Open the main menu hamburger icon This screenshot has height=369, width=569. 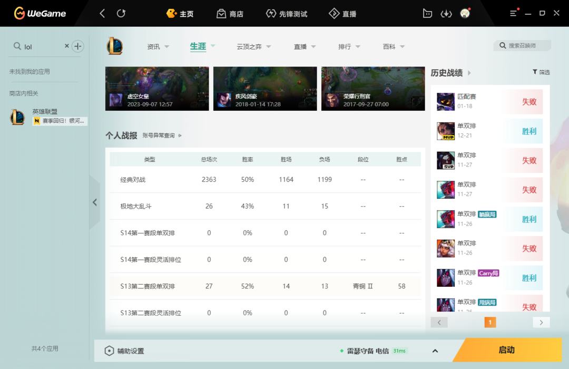point(513,13)
